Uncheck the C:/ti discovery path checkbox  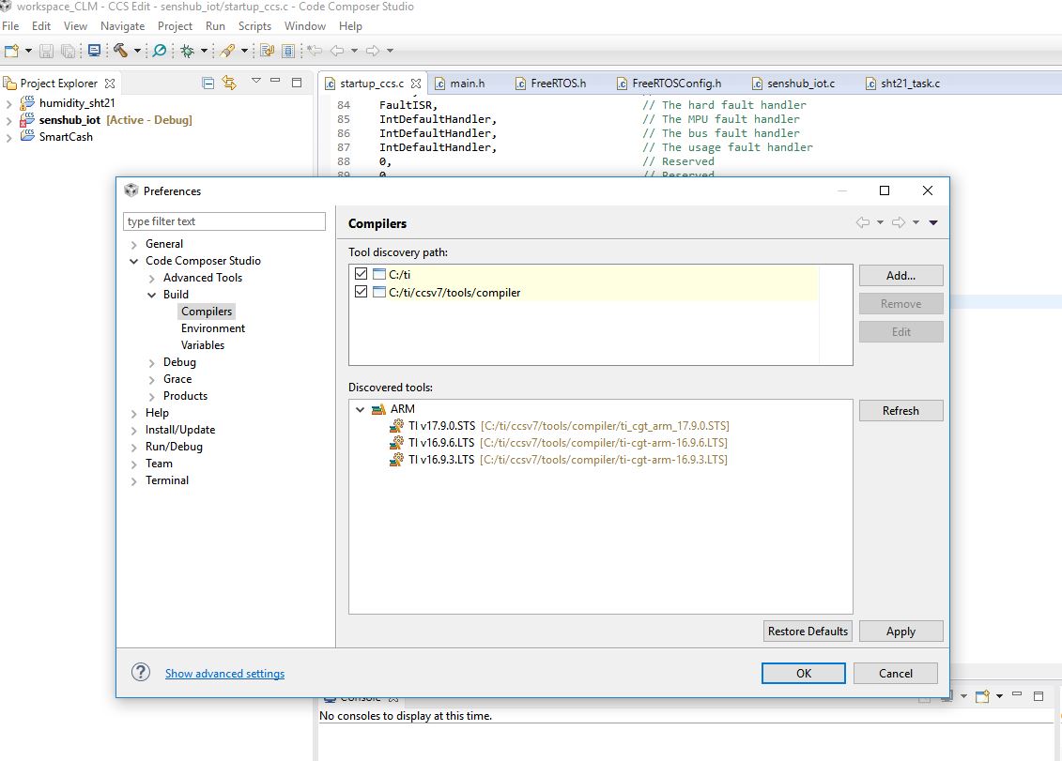pyautogui.click(x=362, y=275)
